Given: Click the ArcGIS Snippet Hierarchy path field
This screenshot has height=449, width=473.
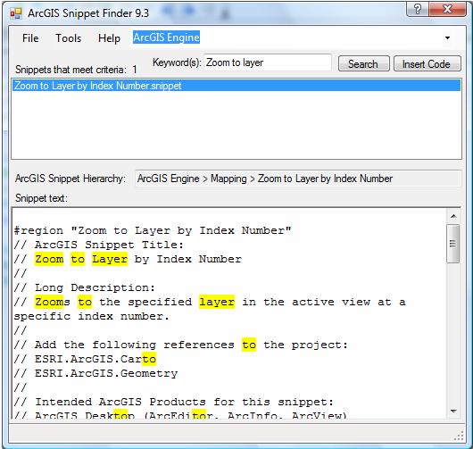Looking at the screenshot, I should pyautogui.click(x=298, y=179).
